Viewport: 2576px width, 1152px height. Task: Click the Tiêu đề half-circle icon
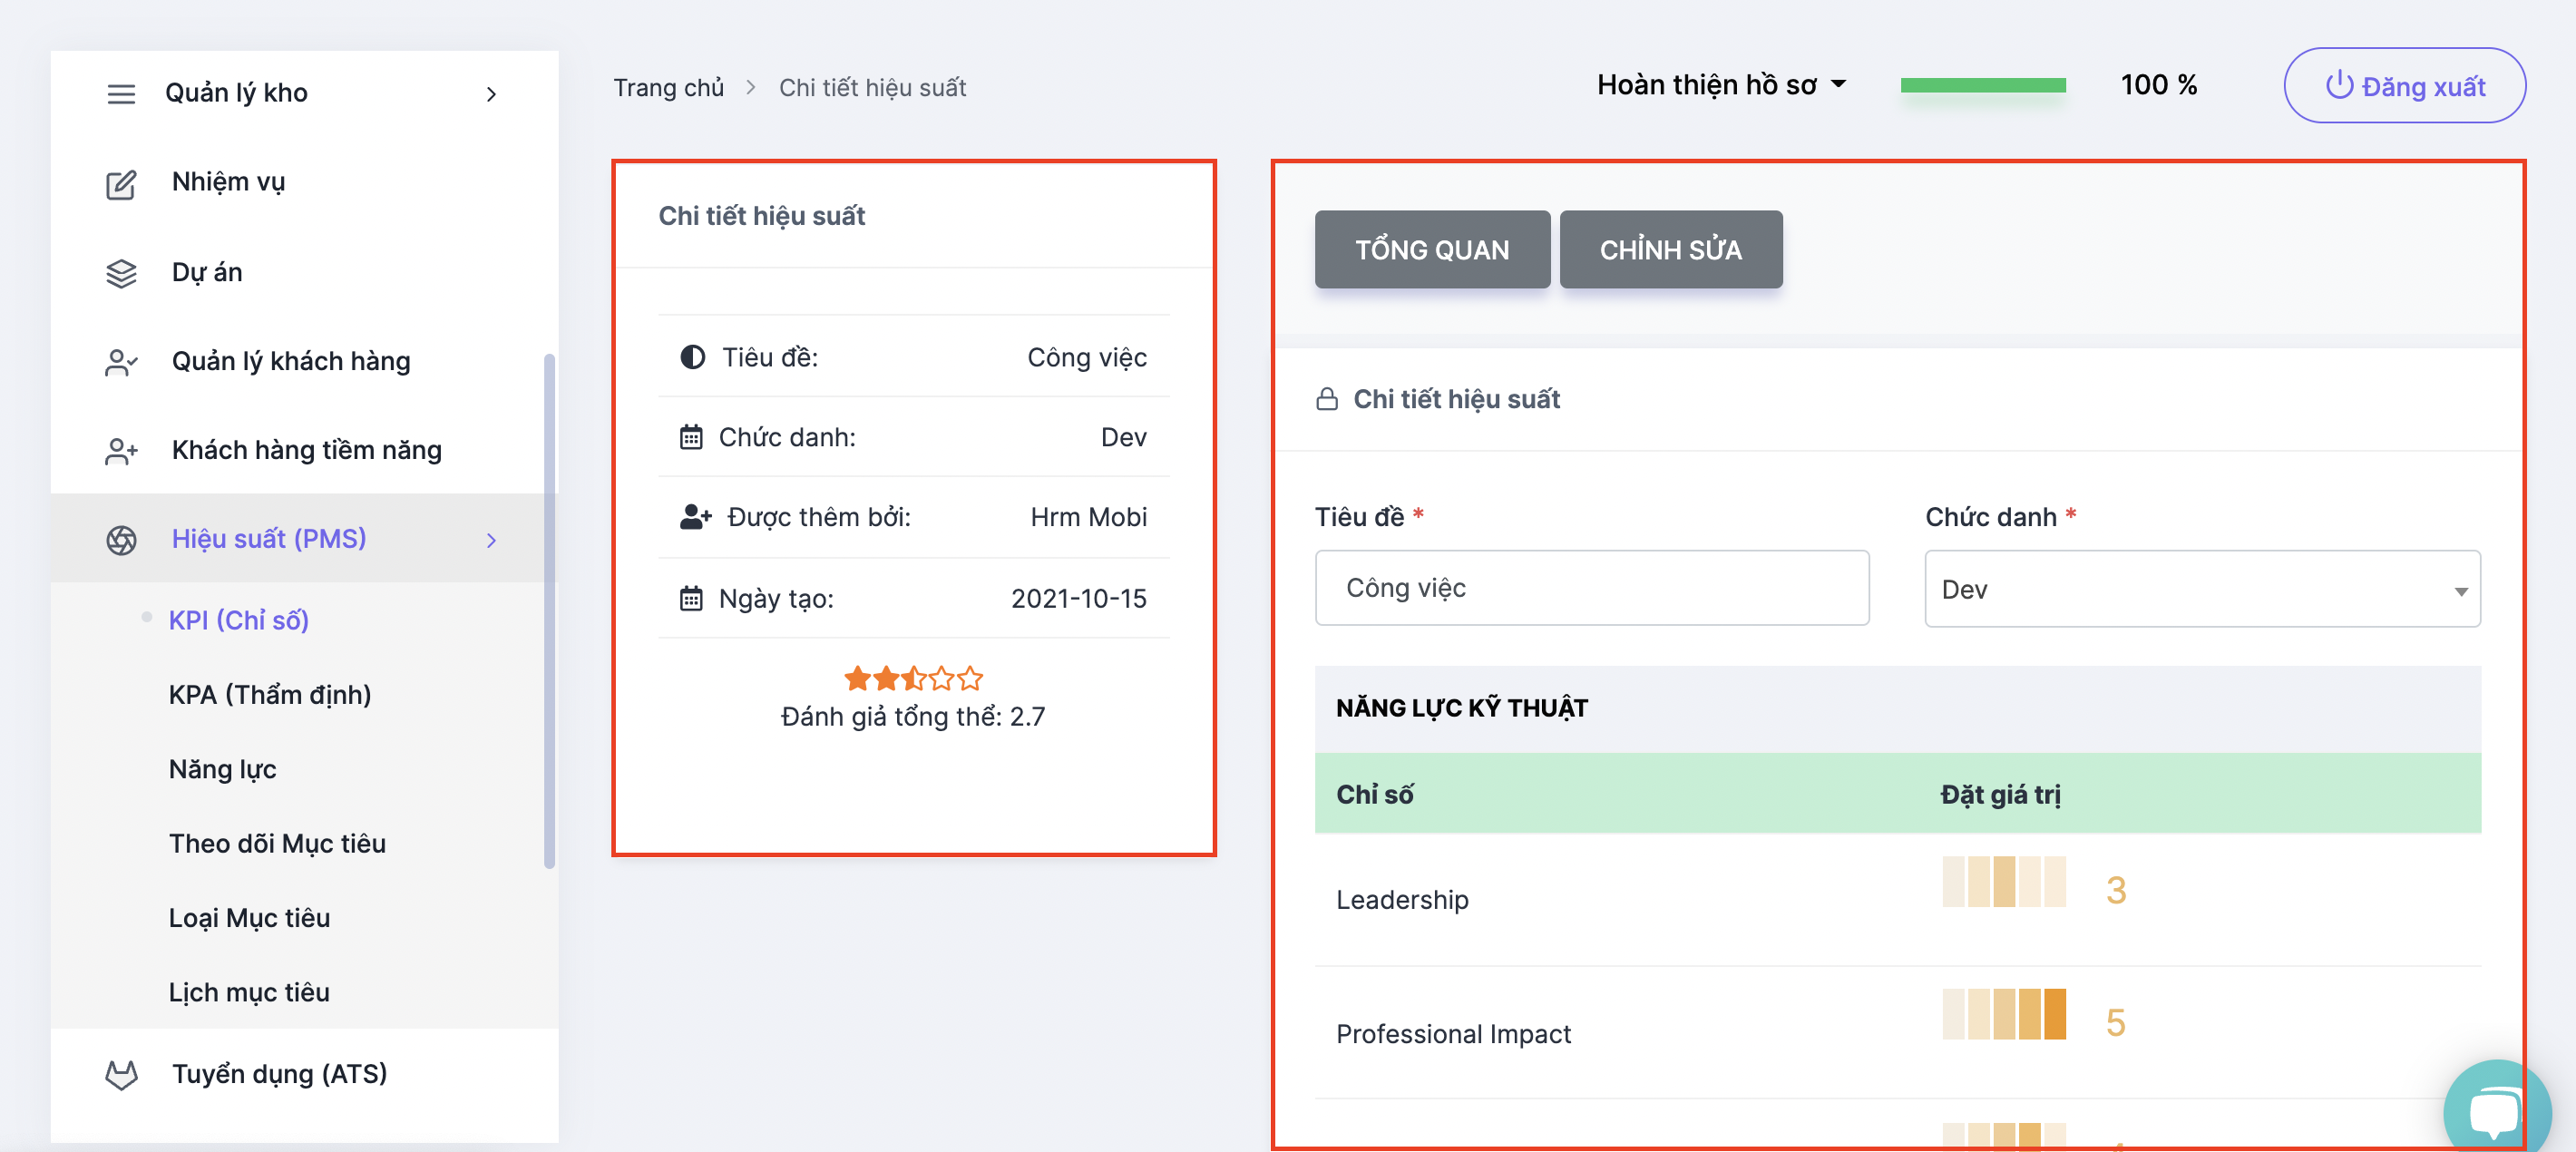tap(692, 357)
